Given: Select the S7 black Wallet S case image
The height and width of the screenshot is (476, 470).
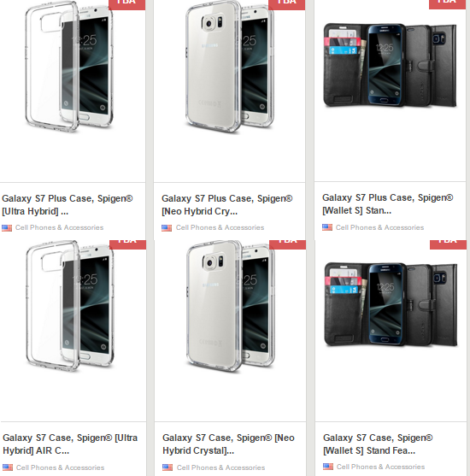Looking at the screenshot, I should tap(391, 304).
